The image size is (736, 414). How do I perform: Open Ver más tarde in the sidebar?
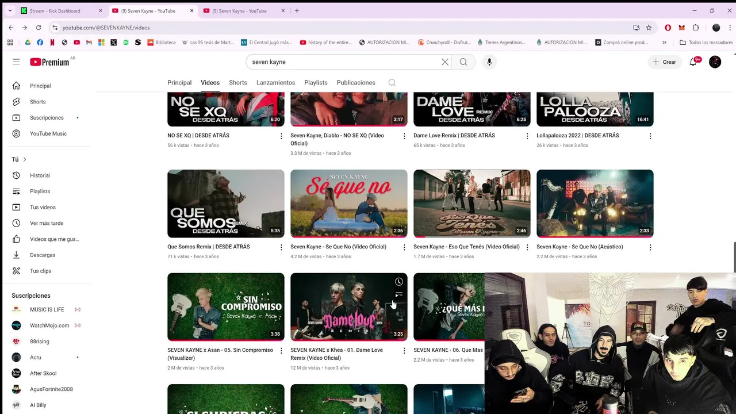tap(46, 223)
